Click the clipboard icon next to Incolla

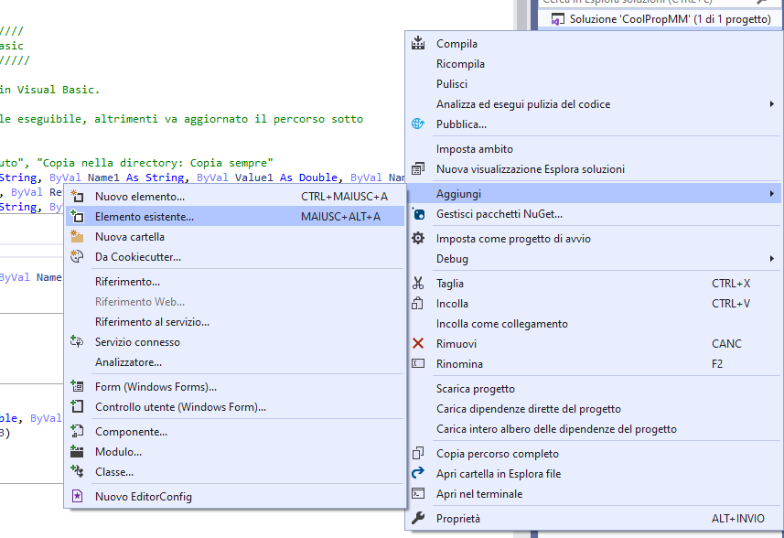418,303
